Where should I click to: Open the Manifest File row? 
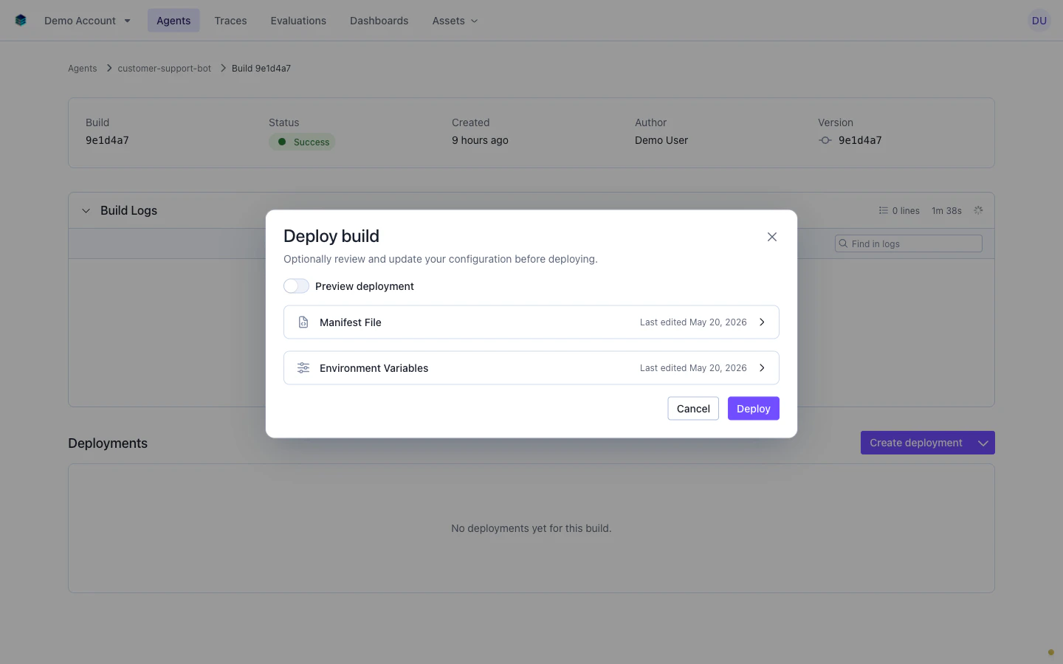[x=531, y=322]
